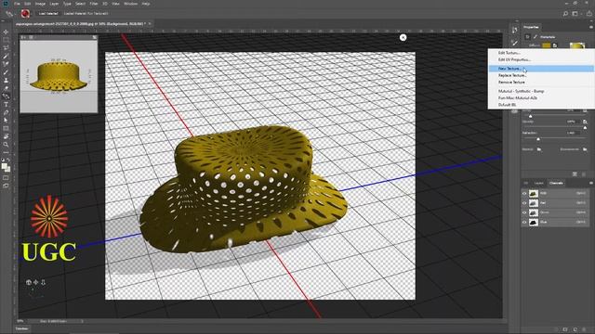Select the Zoom tool
Viewport: 595px width, 334px height.
click(6, 145)
